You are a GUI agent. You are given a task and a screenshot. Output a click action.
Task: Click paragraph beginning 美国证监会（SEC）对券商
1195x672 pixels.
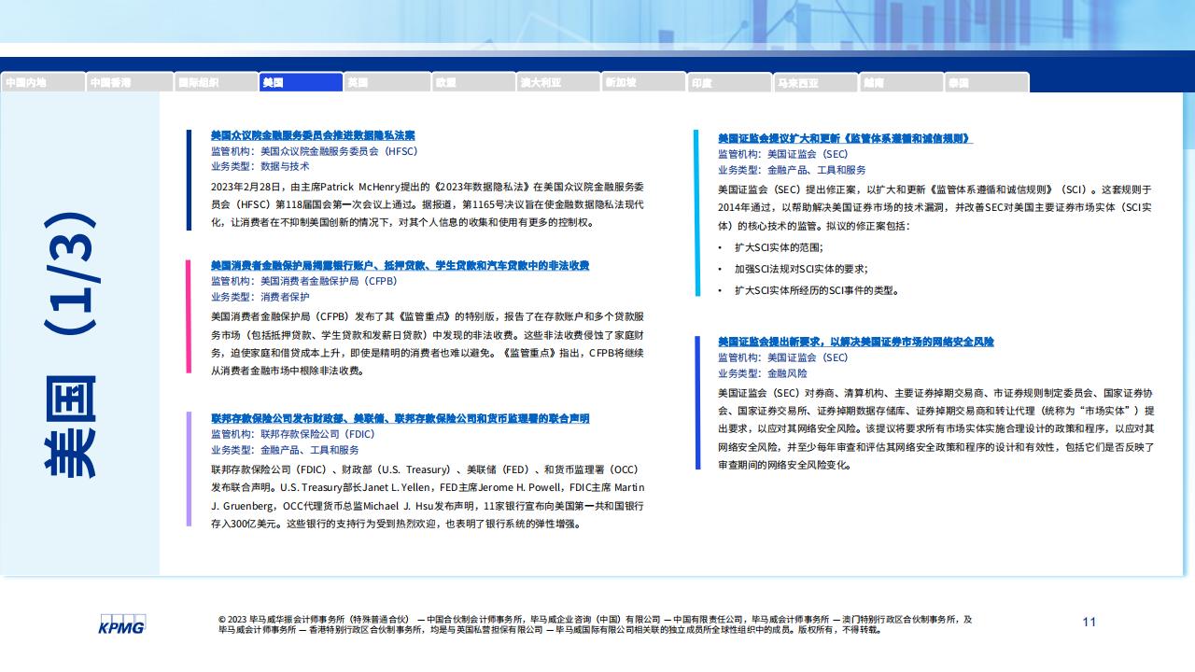click(936, 428)
